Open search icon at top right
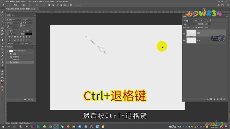This screenshot has width=230, height=129. click(x=219, y=5)
